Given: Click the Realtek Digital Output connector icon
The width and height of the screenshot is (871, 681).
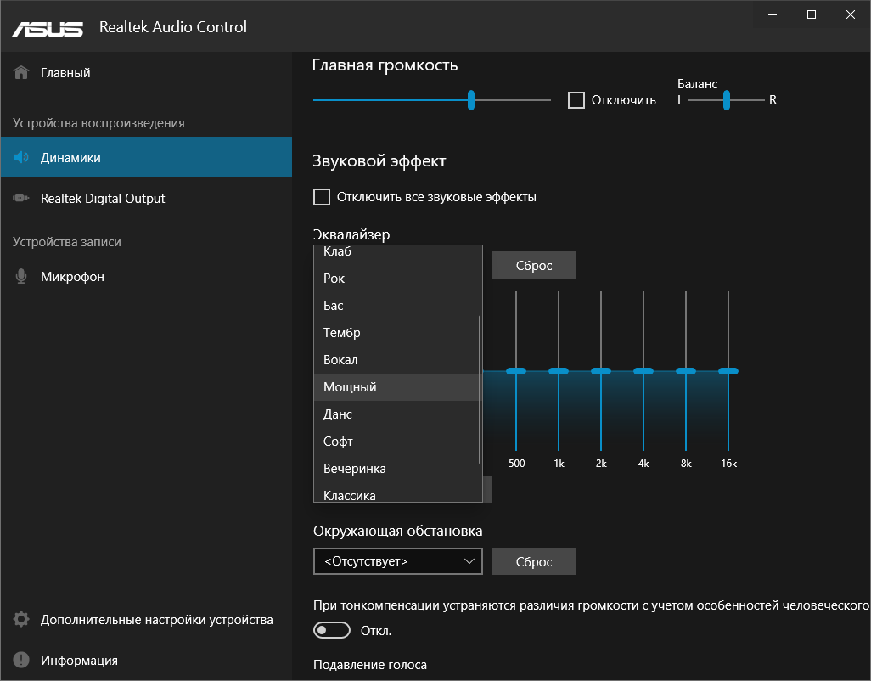Looking at the screenshot, I should [x=22, y=199].
